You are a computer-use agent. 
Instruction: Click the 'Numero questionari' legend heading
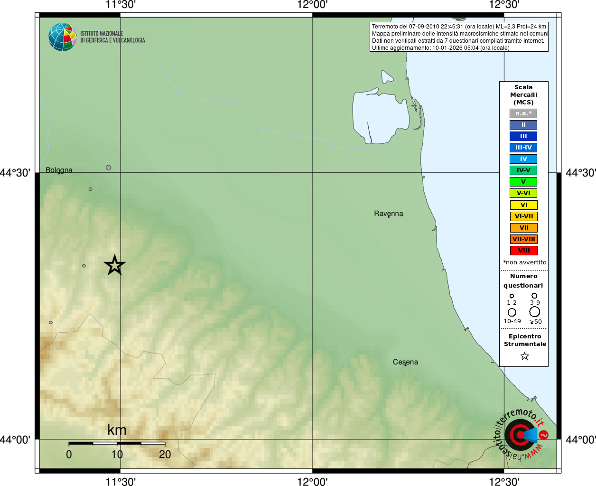pyautogui.click(x=523, y=281)
